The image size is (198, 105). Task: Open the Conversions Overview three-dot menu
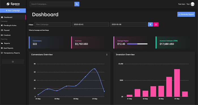pos(107,55)
